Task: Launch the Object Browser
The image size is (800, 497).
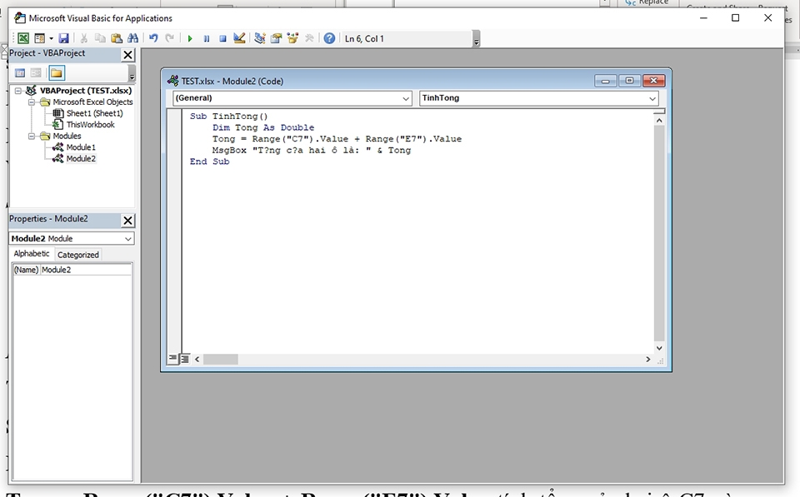Action: tap(292, 38)
